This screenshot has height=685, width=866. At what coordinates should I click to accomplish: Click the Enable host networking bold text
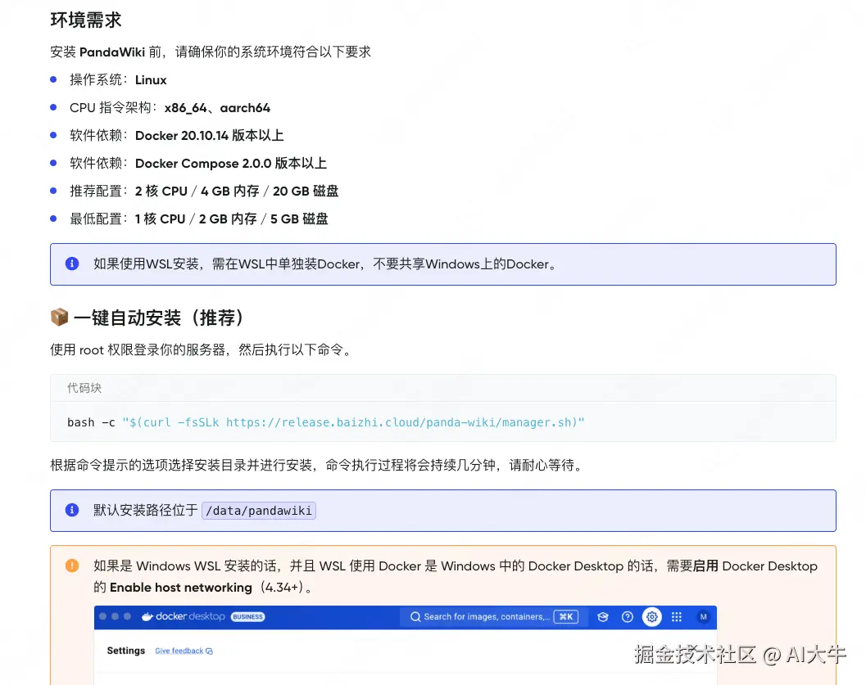click(180, 588)
